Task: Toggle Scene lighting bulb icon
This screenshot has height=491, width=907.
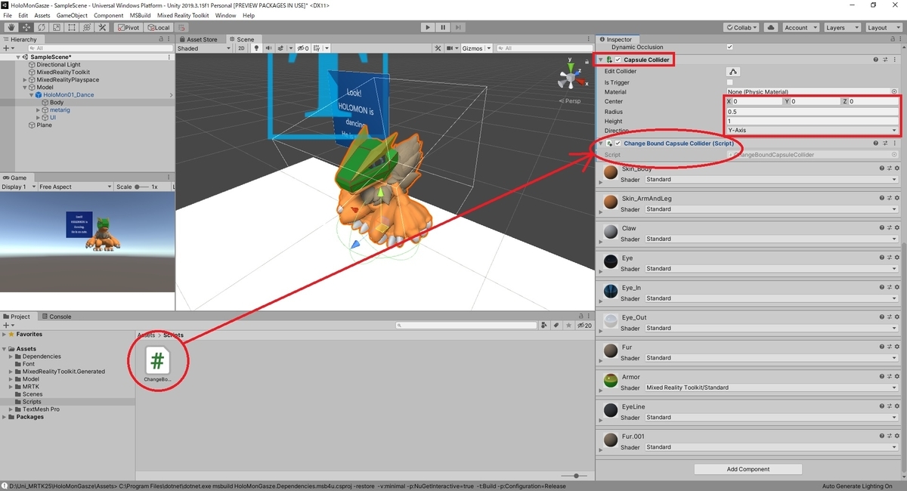Action: tap(256, 48)
